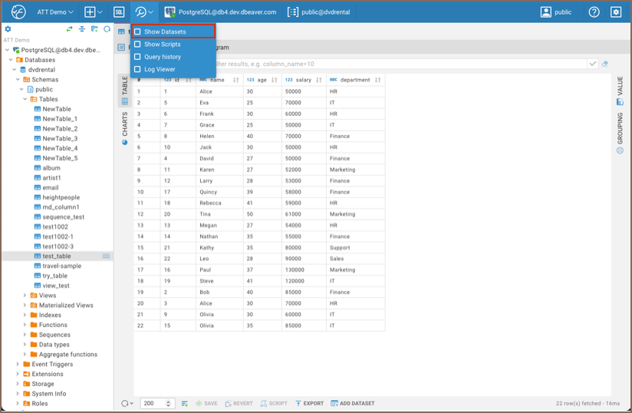This screenshot has width=632, height=413.
Task: Check the Log Viewer option
Action: (138, 69)
